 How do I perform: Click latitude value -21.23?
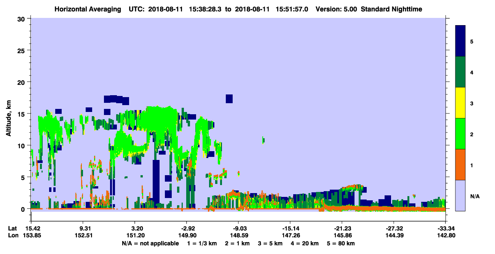pos(342,228)
